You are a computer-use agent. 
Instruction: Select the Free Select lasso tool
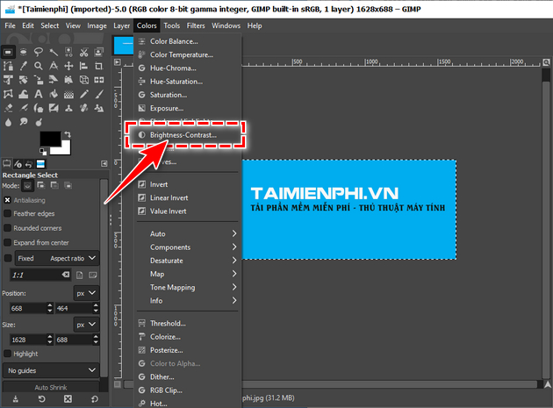(39, 53)
